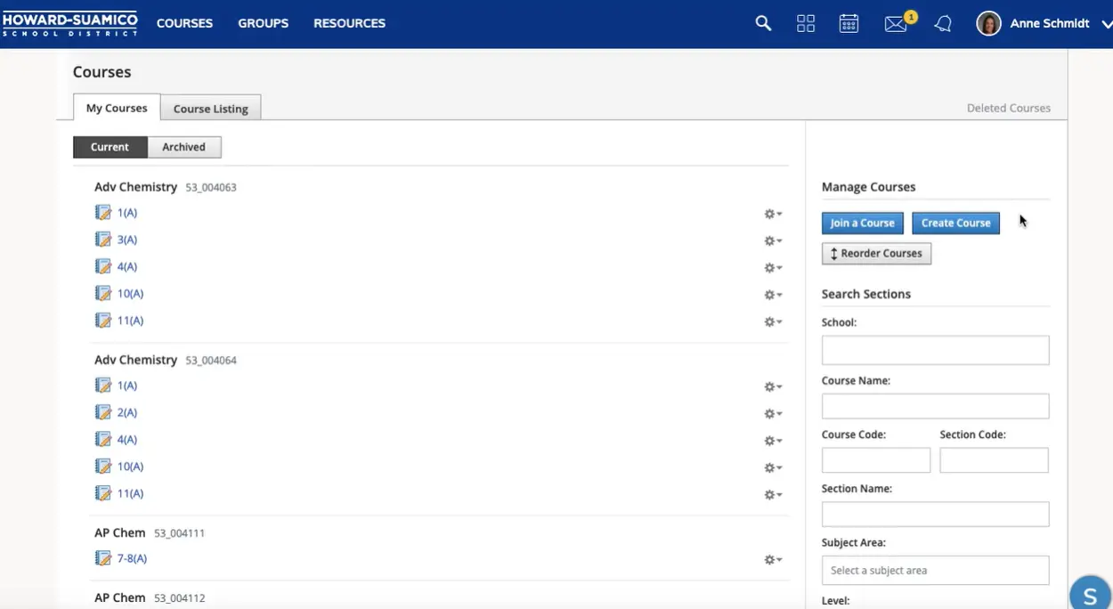This screenshot has width=1113, height=609.
Task: Expand the Subject Area dropdown
Action: pyautogui.click(x=935, y=570)
